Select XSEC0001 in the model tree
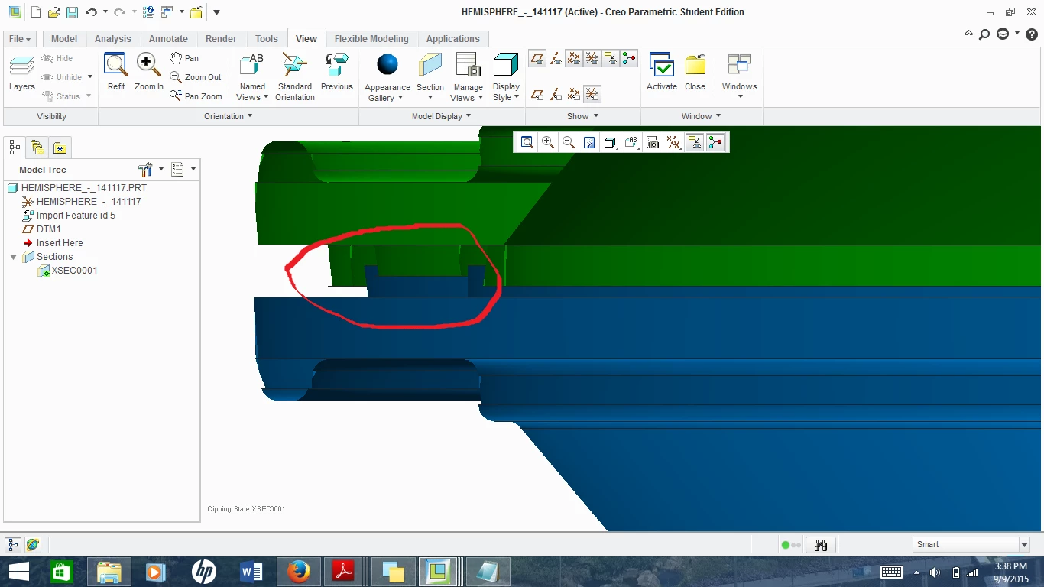 coord(75,271)
